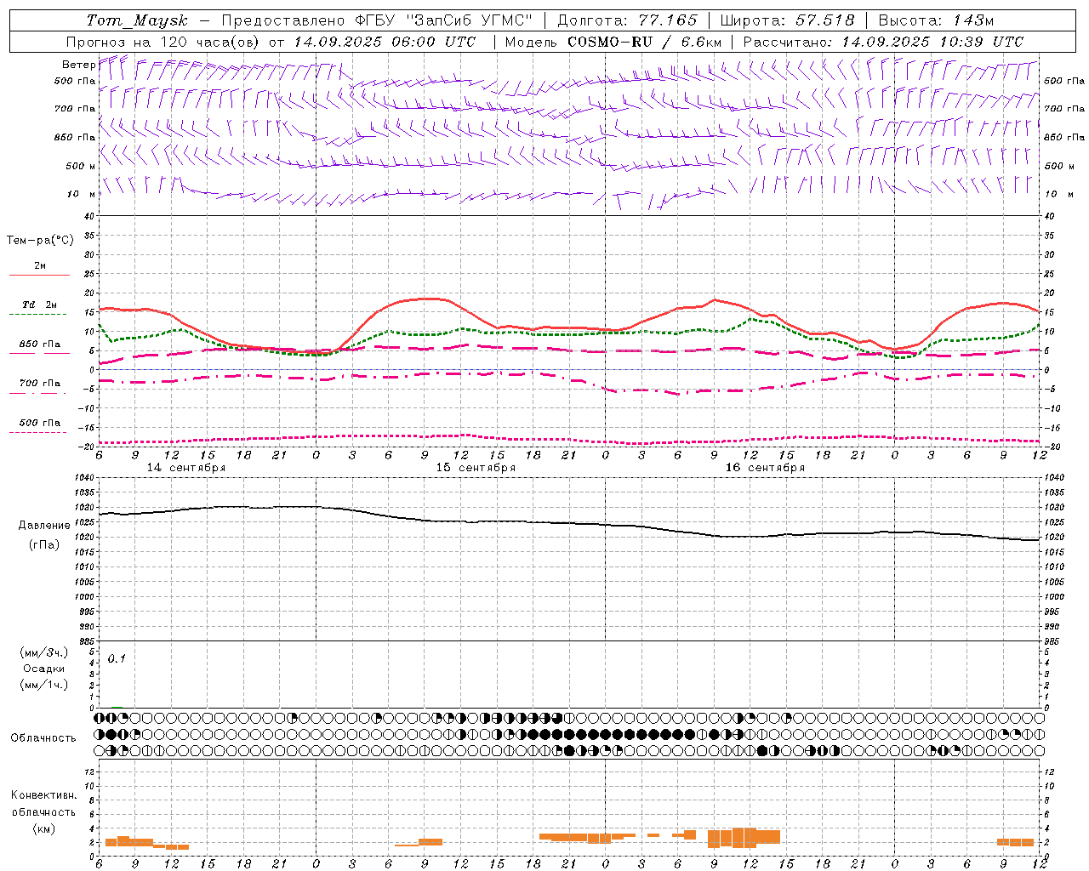1089x871 pixels.
Task: Click the Ветер panel label
Action: [x=78, y=65]
